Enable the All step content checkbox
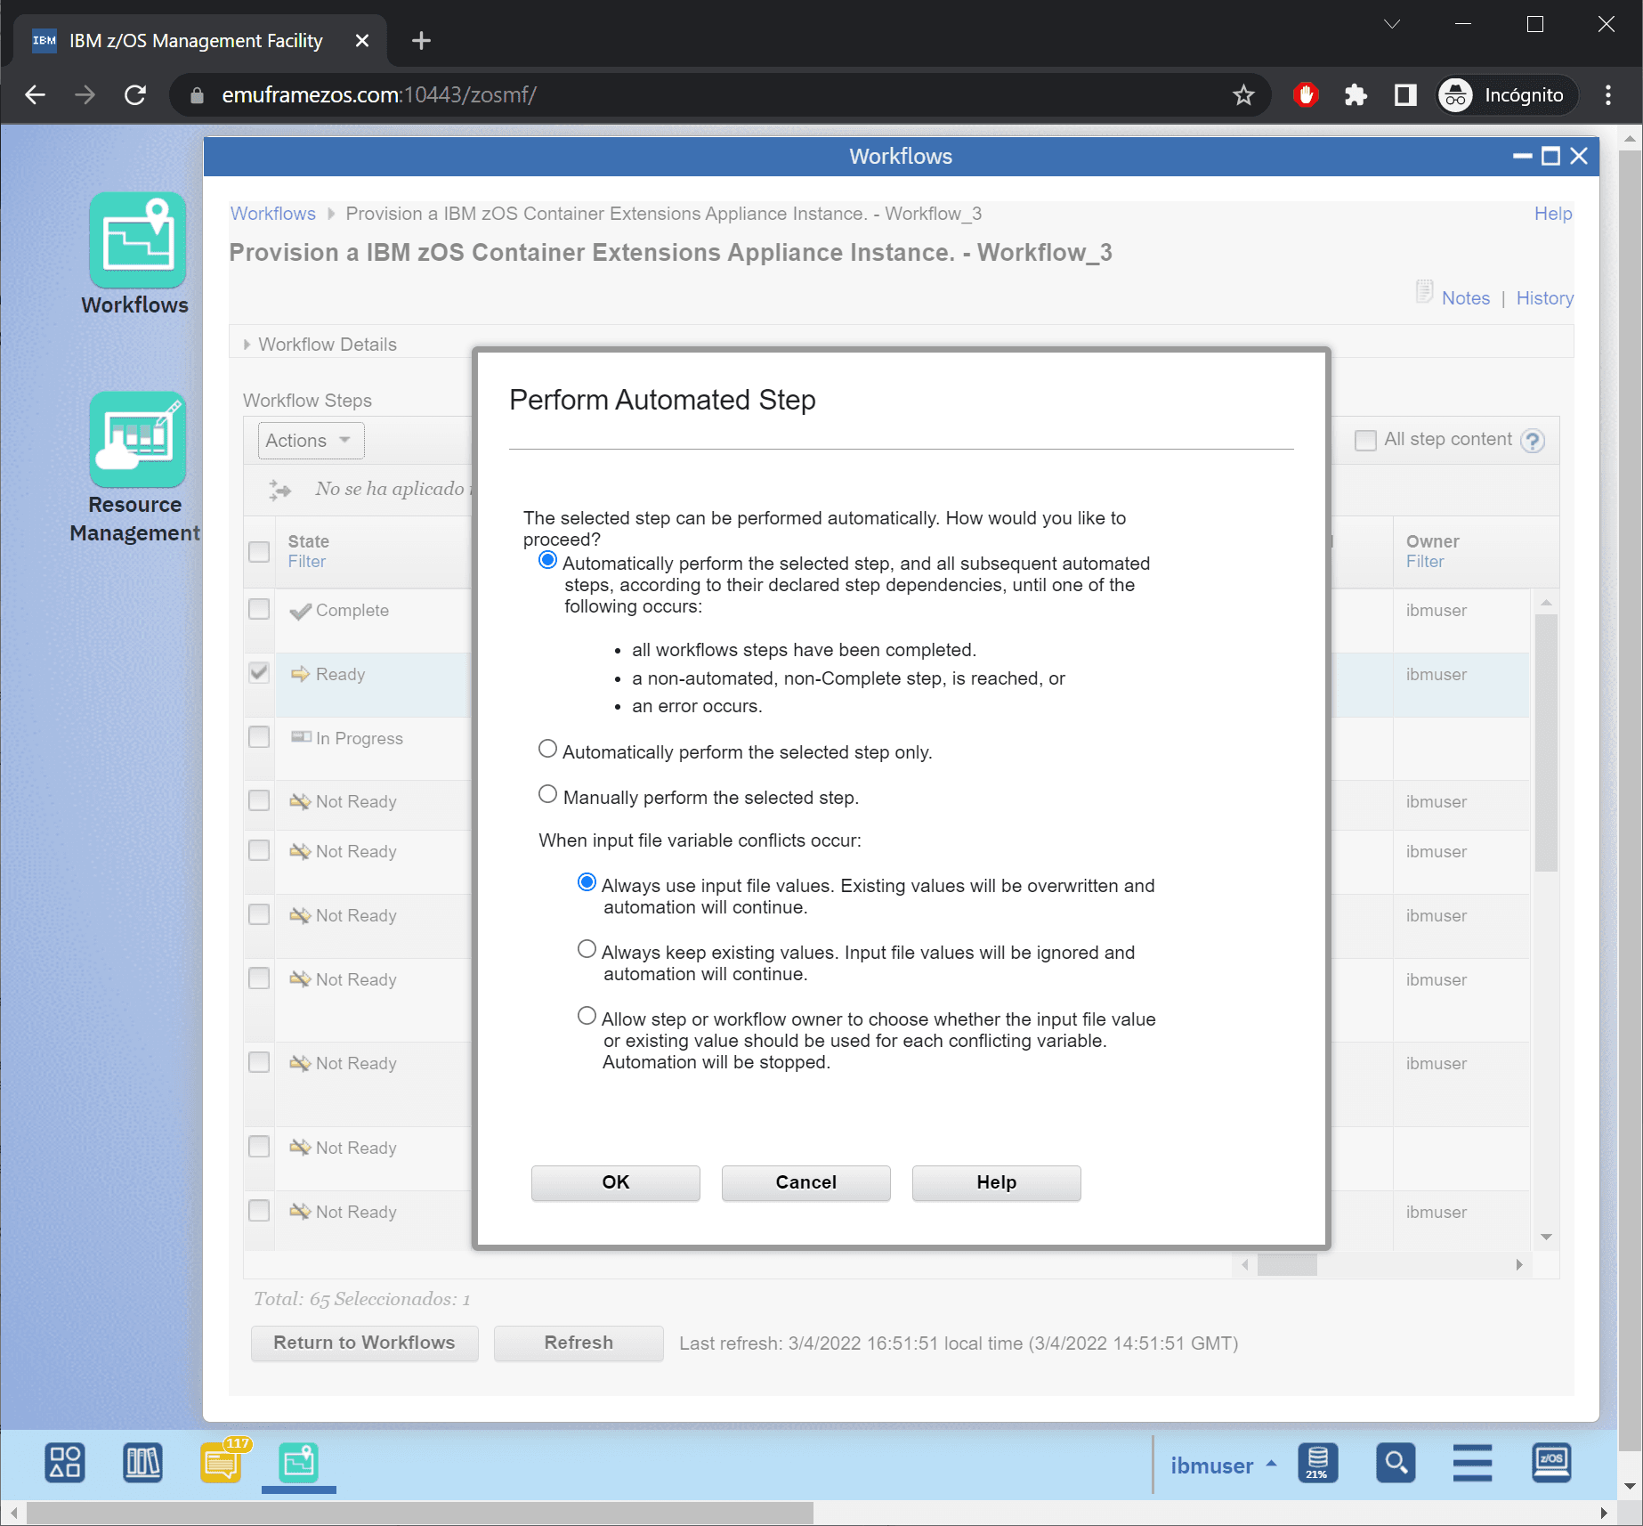The width and height of the screenshot is (1643, 1526). 1364,441
